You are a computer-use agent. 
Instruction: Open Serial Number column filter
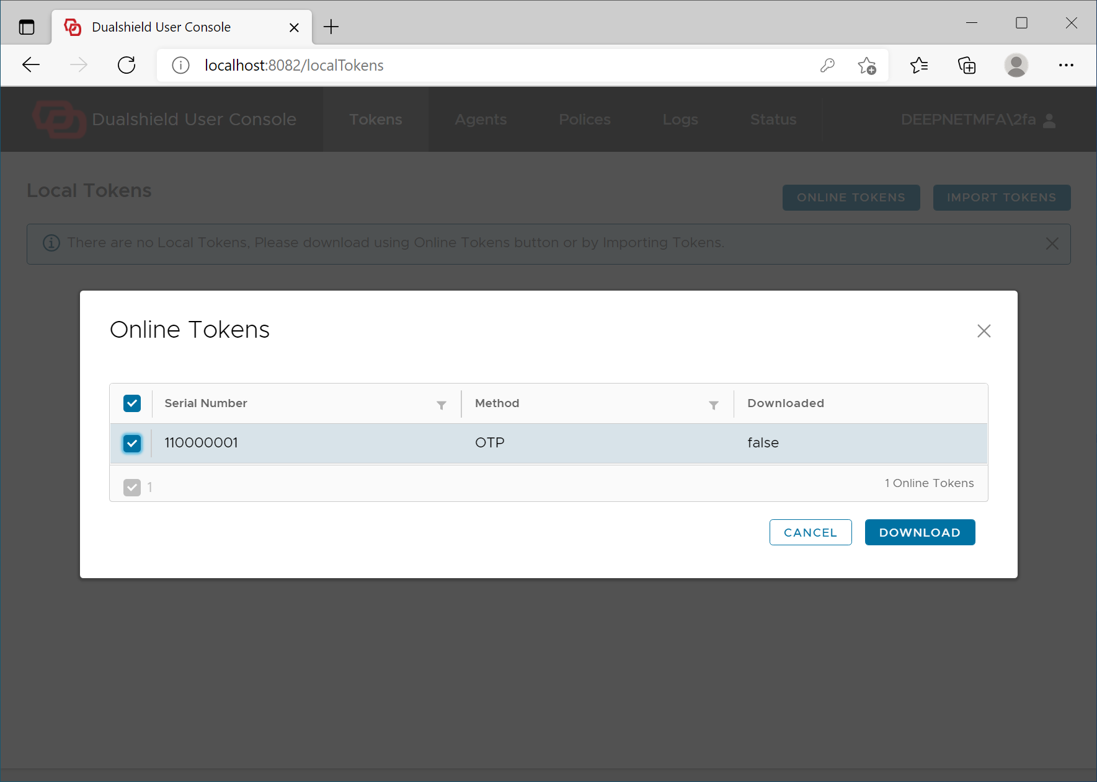click(442, 405)
